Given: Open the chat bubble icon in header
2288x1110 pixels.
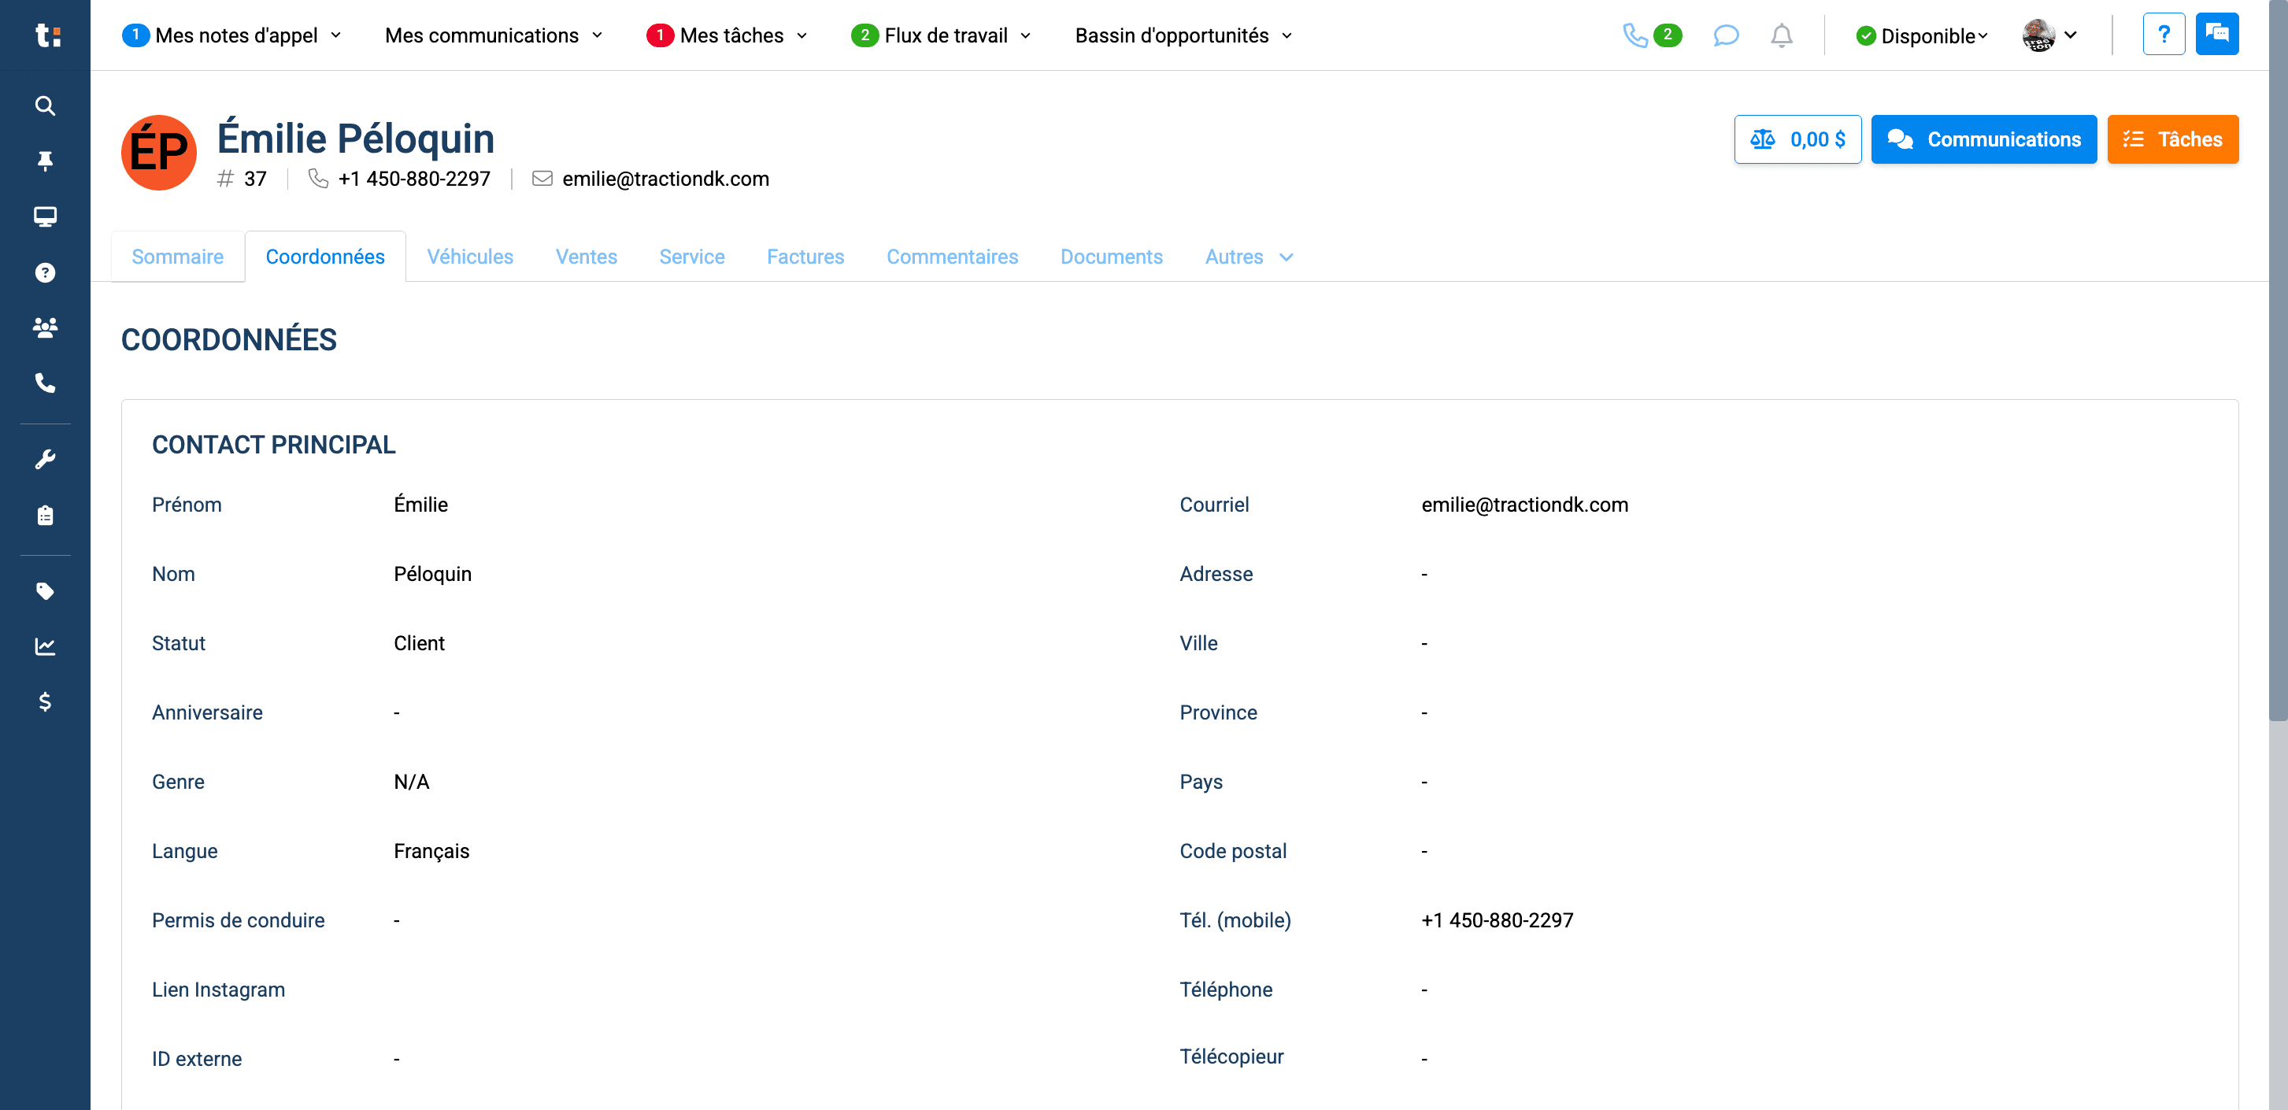Looking at the screenshot, I should 1725,35.
